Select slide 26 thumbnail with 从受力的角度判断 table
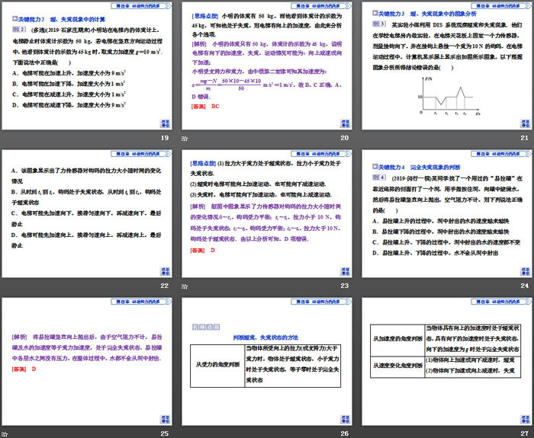Image resolution: width=534 pixels, height=438 pixels. (267, 362)
